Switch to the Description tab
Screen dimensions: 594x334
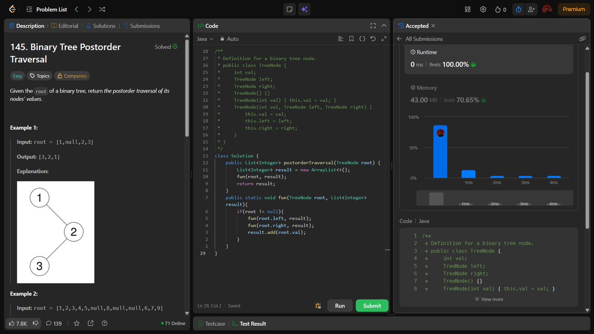(27, 26)
